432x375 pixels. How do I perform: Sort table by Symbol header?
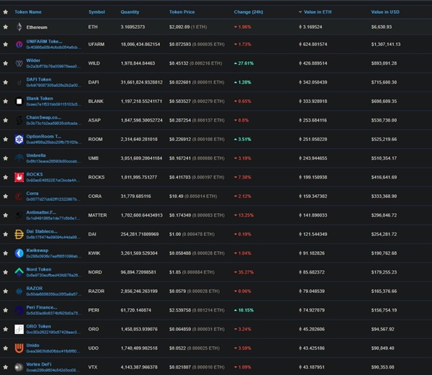coord(96,12)
